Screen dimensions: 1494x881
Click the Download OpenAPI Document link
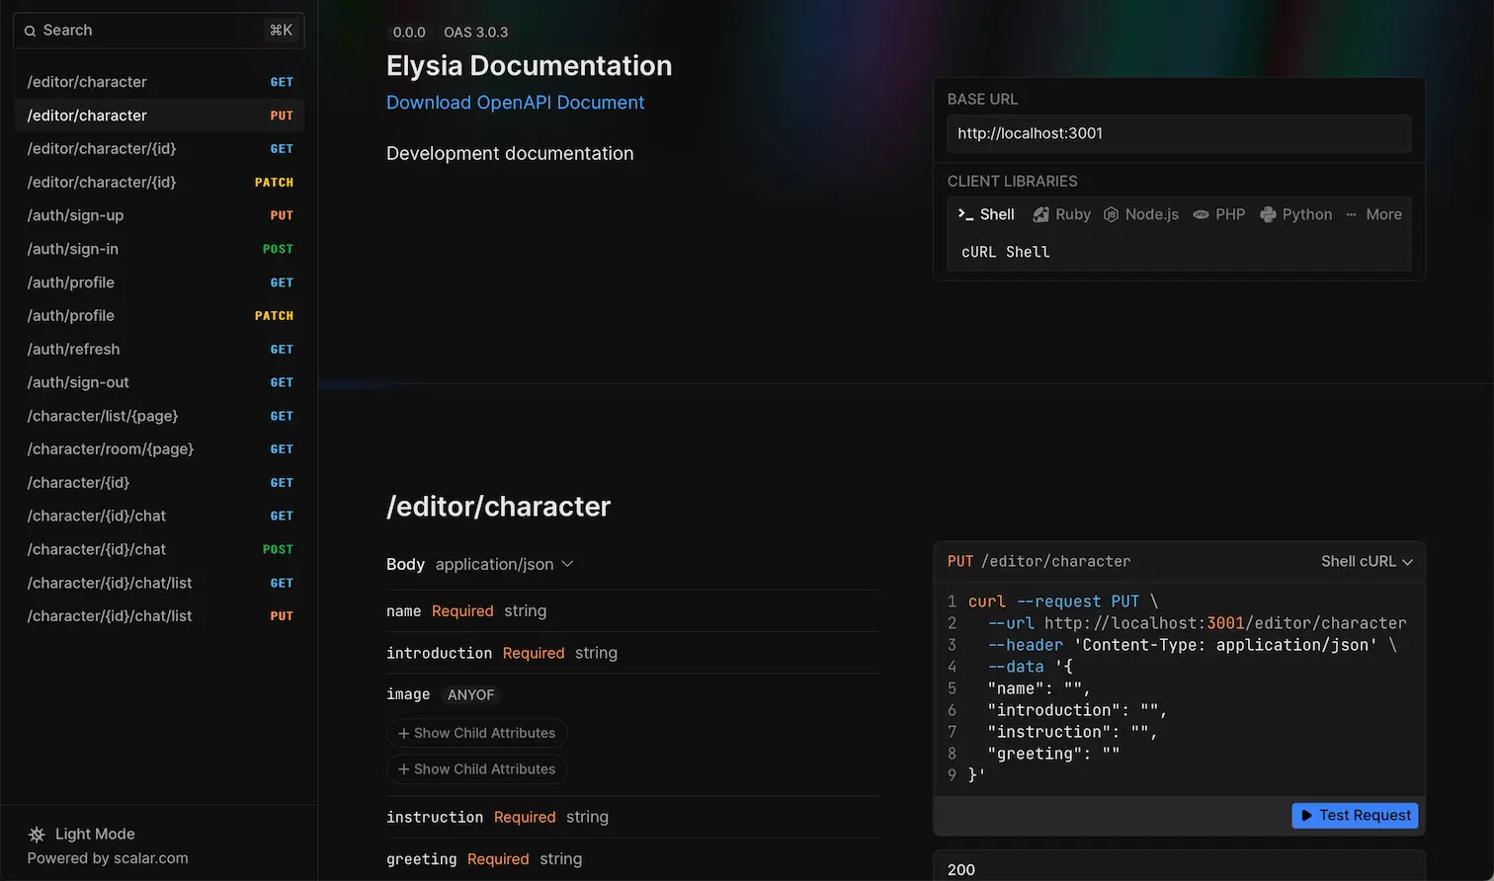(x=515, y=102)
